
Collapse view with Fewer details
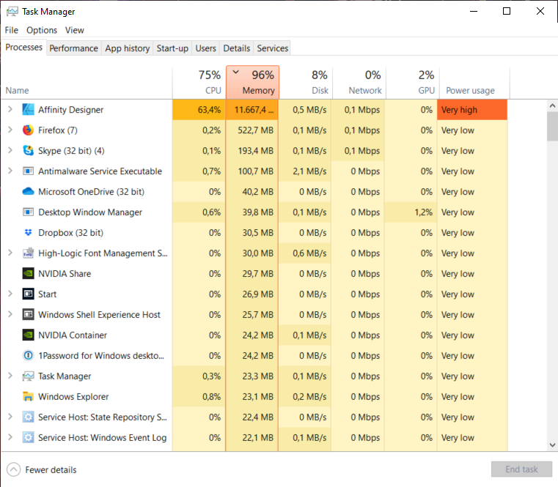tap(42, 469)
